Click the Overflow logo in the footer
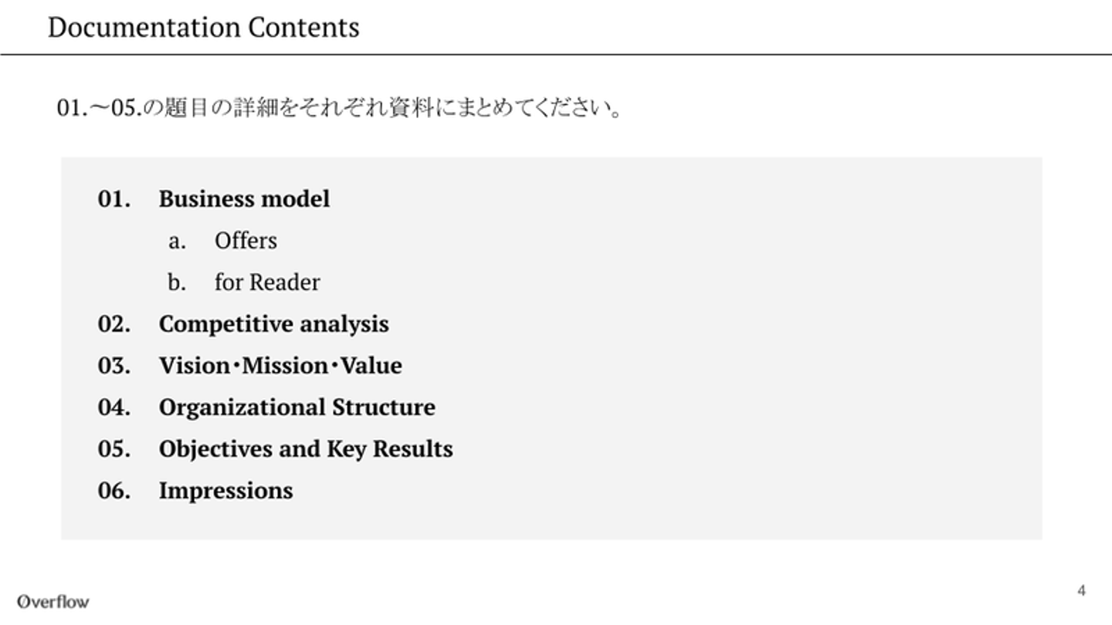The height and width of the screenshot is (625, 1112). point(53,602)
